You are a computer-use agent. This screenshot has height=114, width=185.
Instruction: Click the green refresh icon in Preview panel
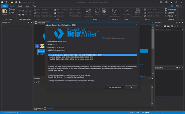point(39,82)
